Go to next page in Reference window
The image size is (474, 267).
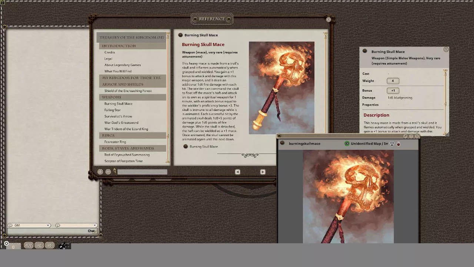click(263, 172)
